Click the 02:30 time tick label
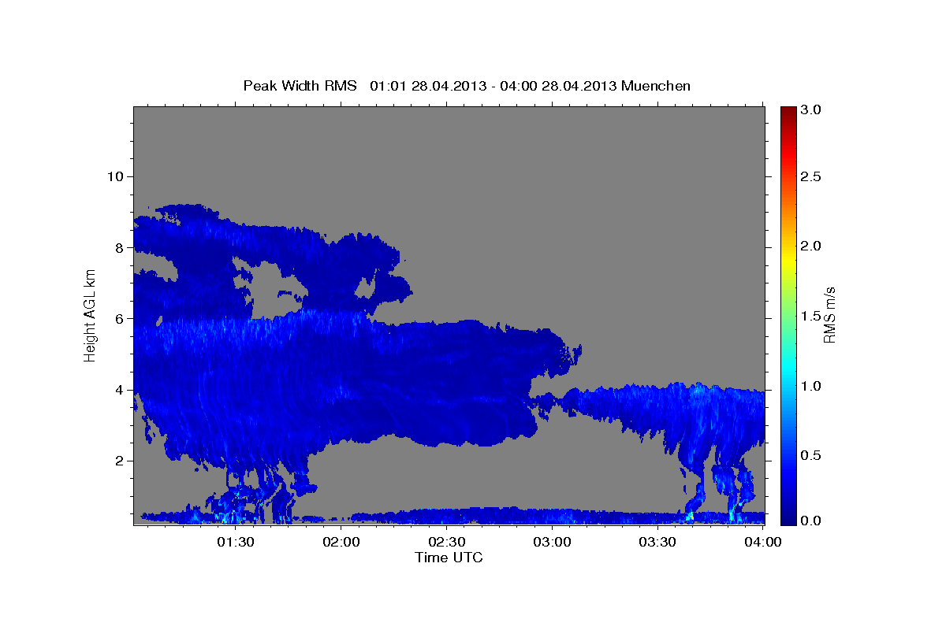 tap(447, 543)
